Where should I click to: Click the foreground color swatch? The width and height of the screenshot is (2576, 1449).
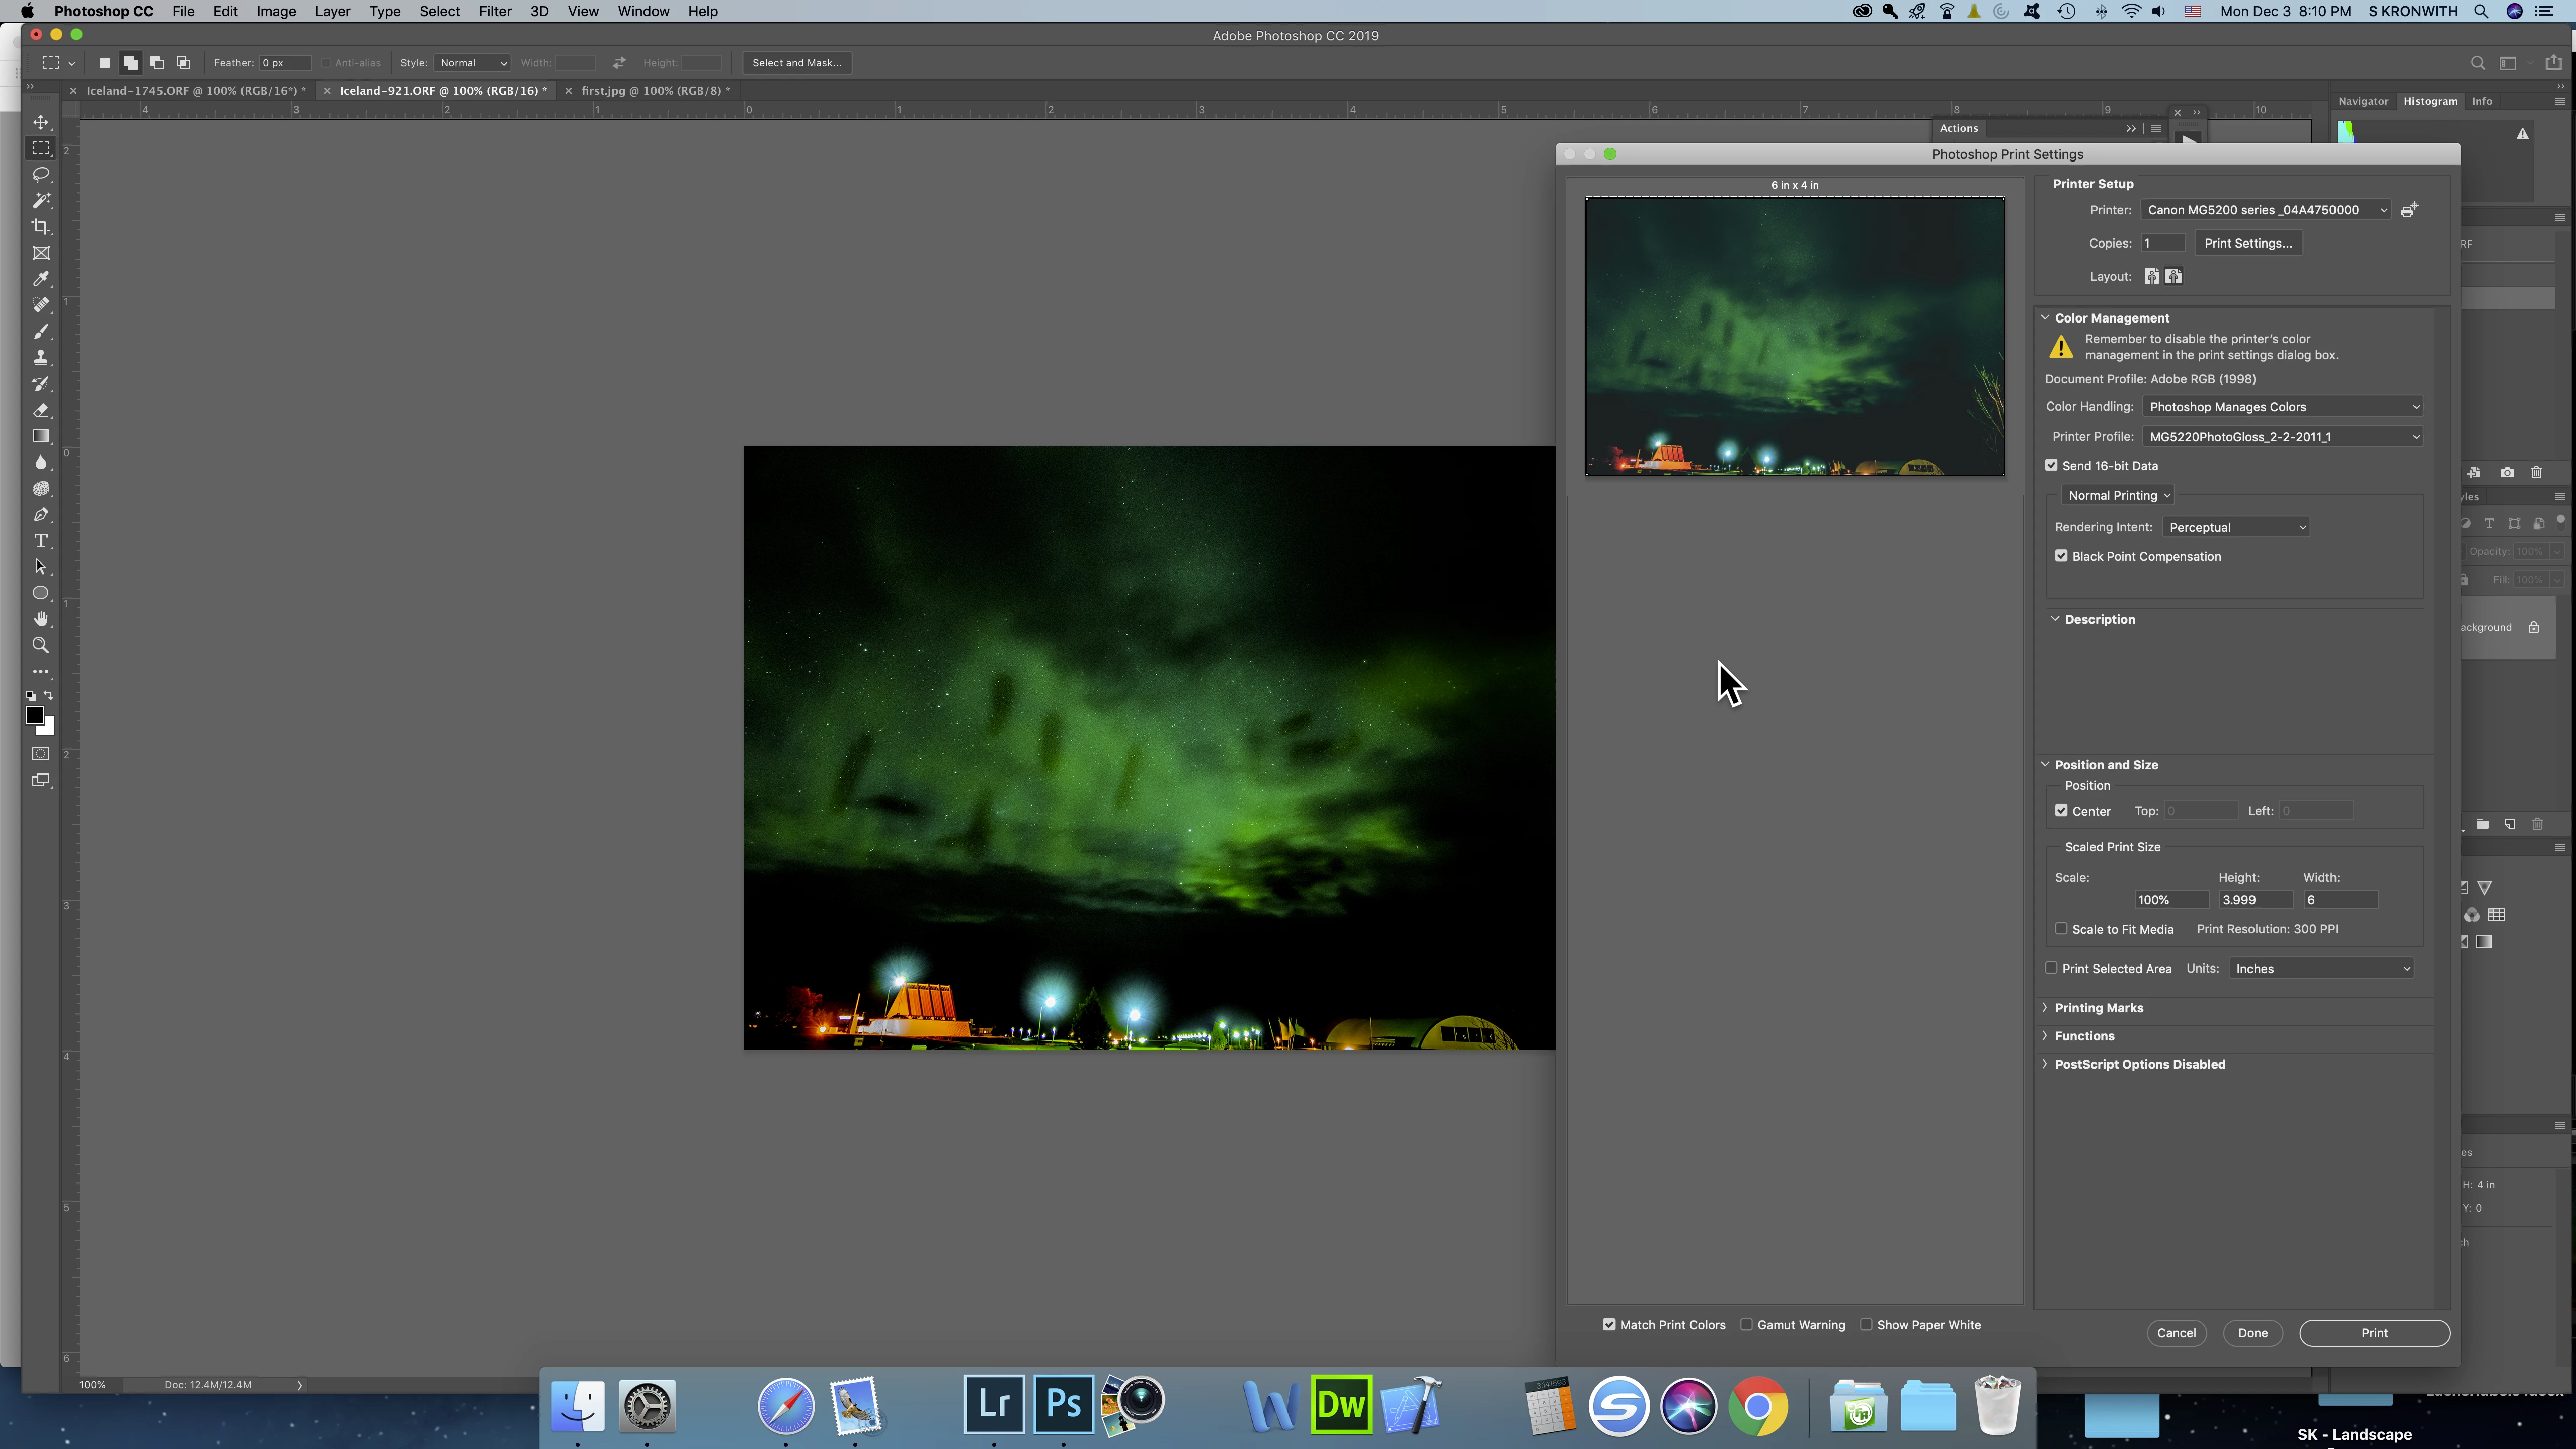coord(34,715)
